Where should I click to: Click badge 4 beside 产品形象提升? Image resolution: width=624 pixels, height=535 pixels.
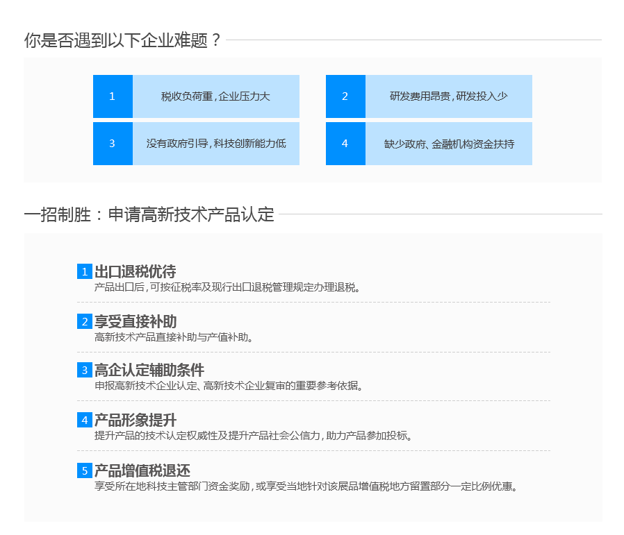(x=84, y=420)
